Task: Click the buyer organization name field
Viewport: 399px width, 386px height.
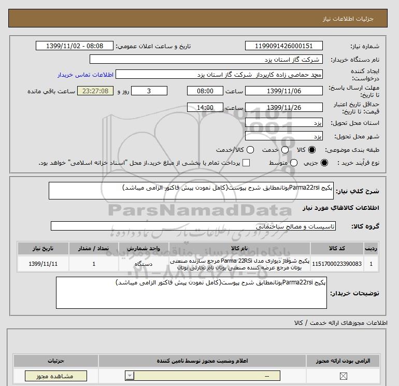Action: pyautogui.click(x=206, y=59)
